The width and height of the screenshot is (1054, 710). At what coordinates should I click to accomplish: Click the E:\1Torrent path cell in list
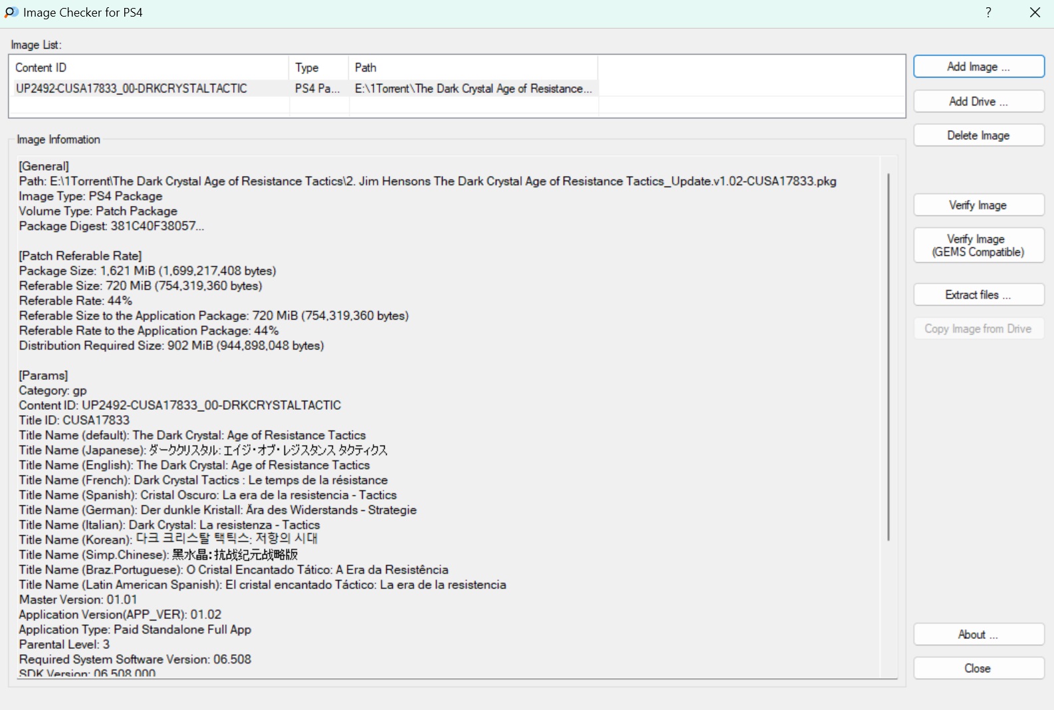(473, 88)
